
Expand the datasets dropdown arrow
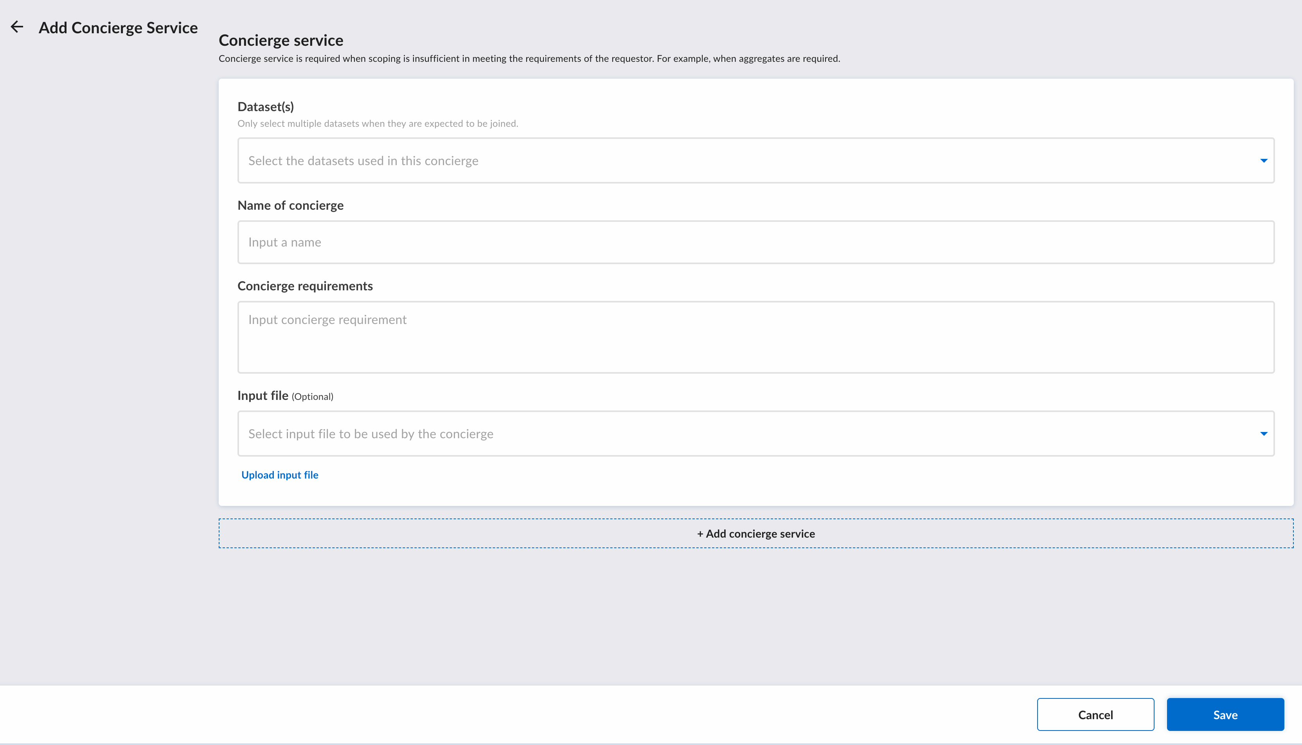click(x=1263, y=161)
